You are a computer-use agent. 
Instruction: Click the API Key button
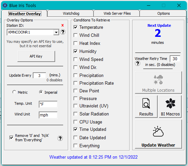36,56
